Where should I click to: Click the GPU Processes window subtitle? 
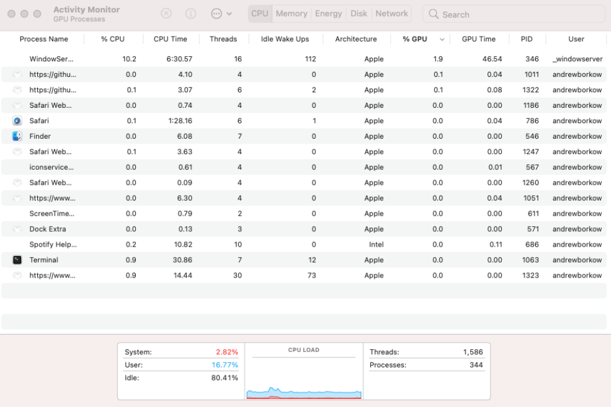(79, 19)
